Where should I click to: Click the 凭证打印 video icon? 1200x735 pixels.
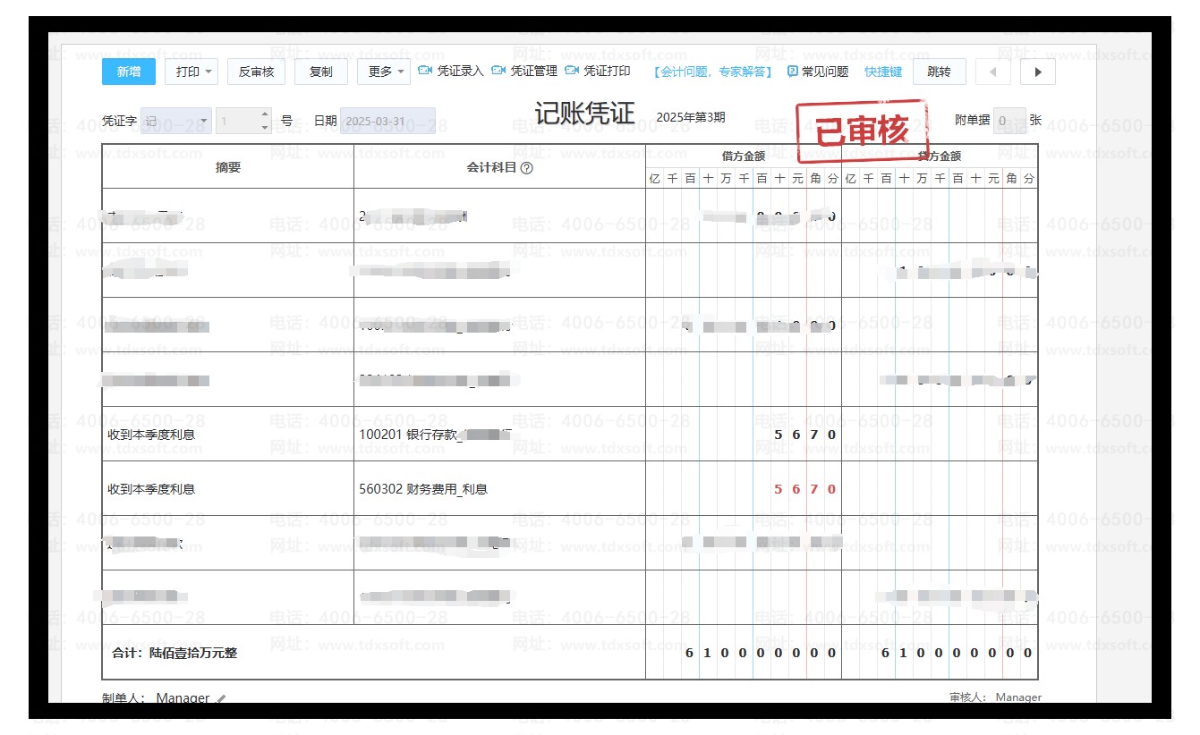click(572, 71)
